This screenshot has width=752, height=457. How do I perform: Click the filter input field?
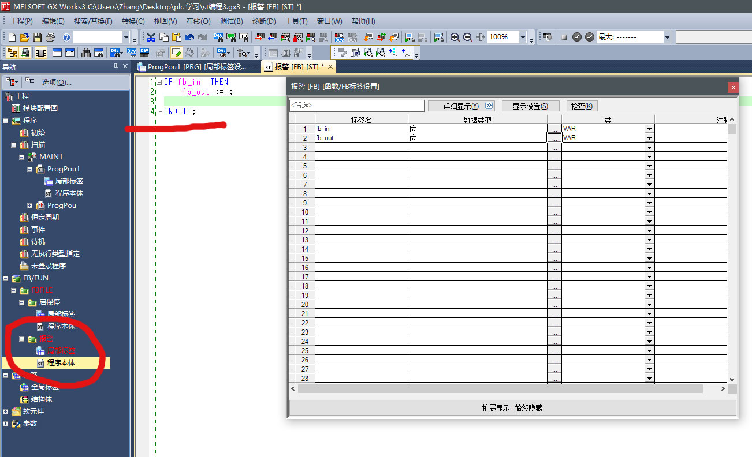357,106
